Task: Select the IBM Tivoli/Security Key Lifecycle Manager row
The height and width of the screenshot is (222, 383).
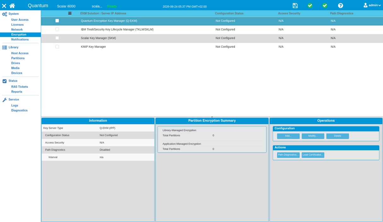Action: [212, 29]
